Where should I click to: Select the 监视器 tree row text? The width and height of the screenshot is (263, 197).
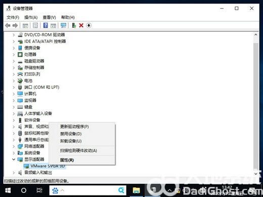[30, 101]
